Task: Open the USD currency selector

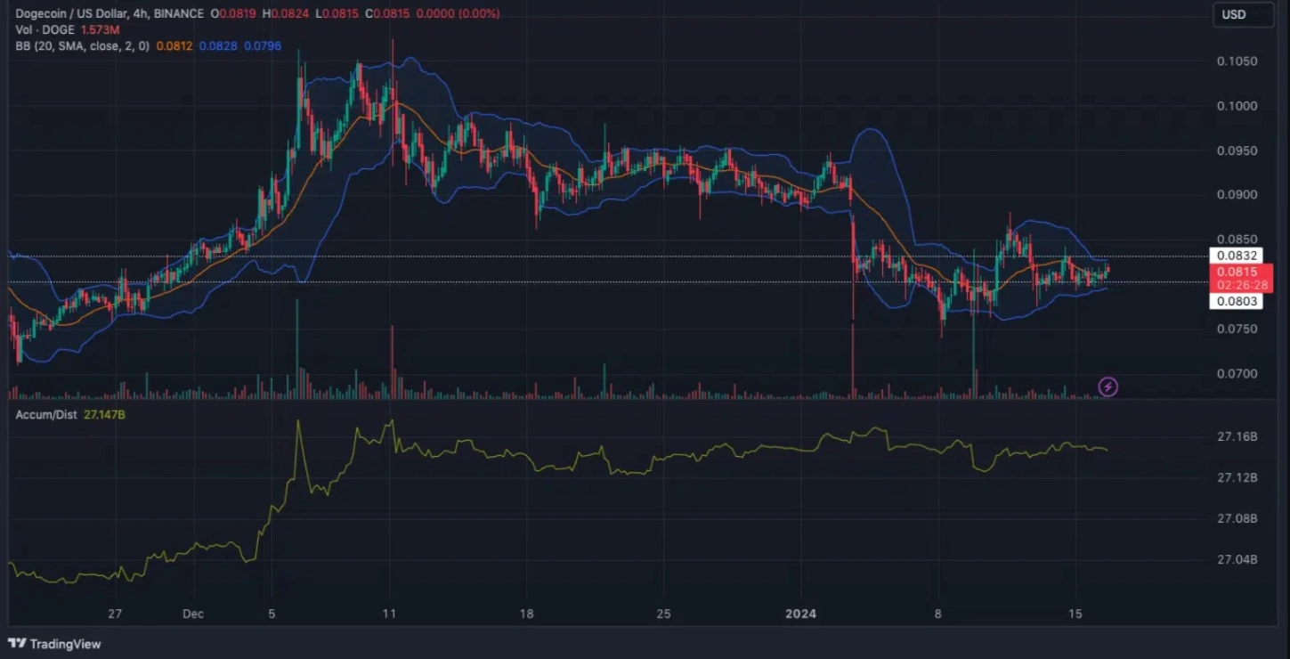Action: [1244, 14]
